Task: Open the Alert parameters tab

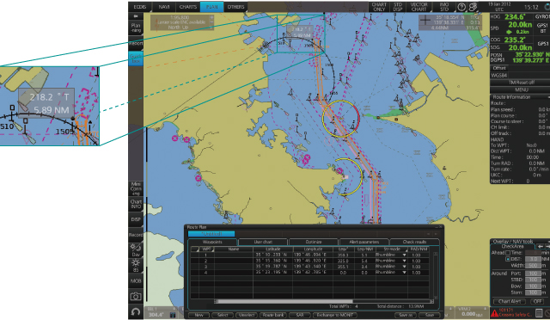Action: click(x=364, y=242)
